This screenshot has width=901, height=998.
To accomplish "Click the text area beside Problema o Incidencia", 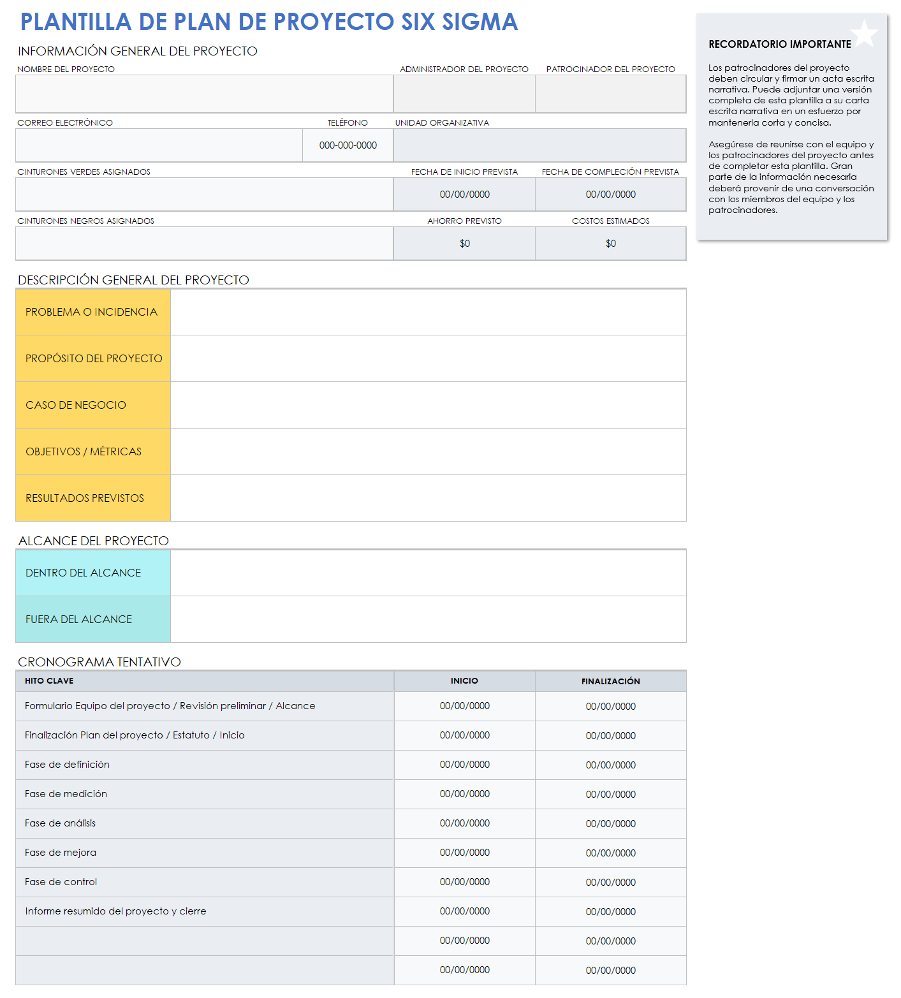I will coord(429,312).
